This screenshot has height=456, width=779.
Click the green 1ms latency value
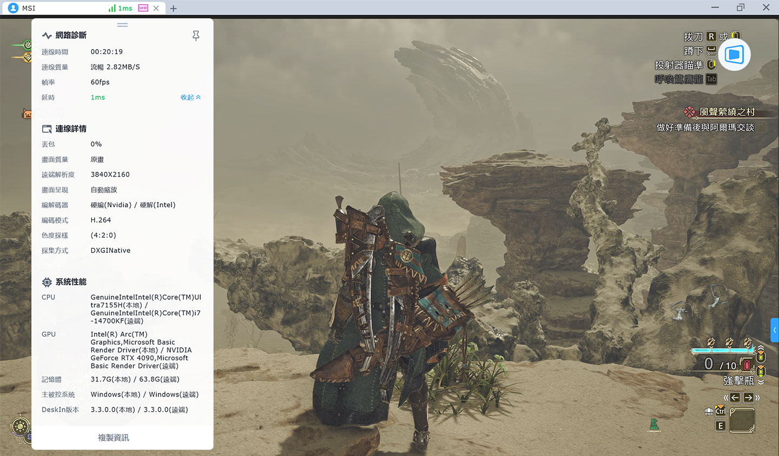point(98,97)
